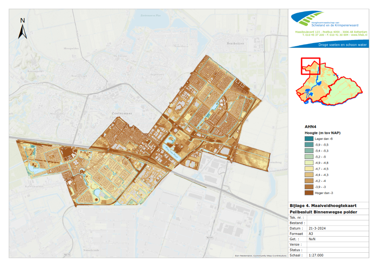
Task: Click the Benthuizen place label
Action: point(237,43)
